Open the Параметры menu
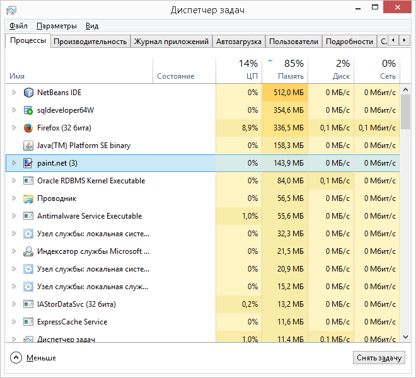The height and width of the screenshot is (378, 416). pyautogui.click(x=57, y=26)
